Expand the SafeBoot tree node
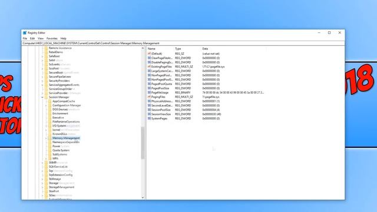This screenshot has height=212, width=377. [42, 57]
